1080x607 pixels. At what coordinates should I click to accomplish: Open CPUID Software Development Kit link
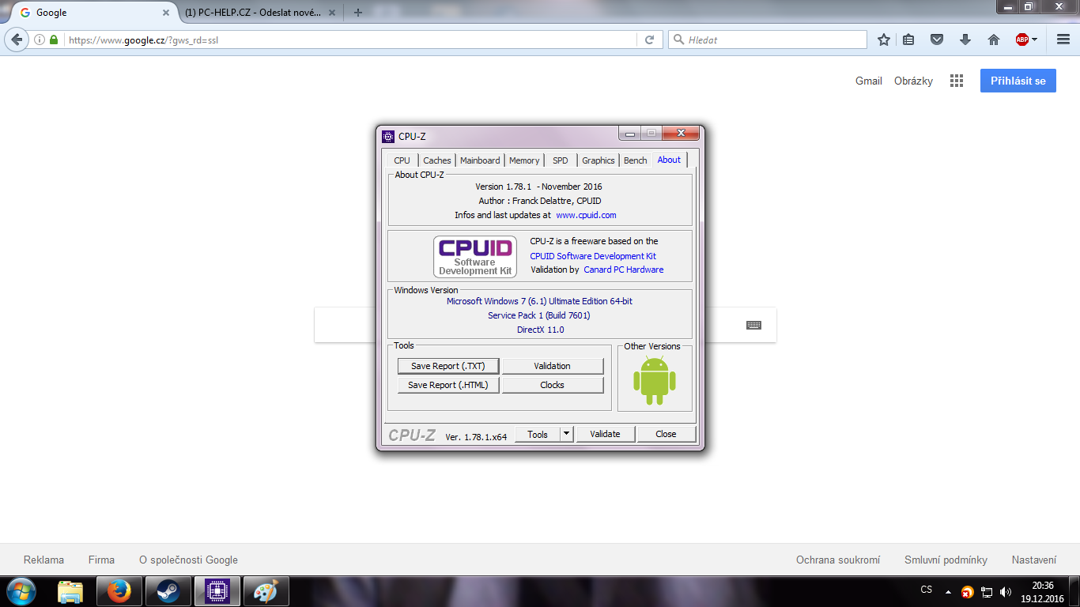click(x=593, y=256)
